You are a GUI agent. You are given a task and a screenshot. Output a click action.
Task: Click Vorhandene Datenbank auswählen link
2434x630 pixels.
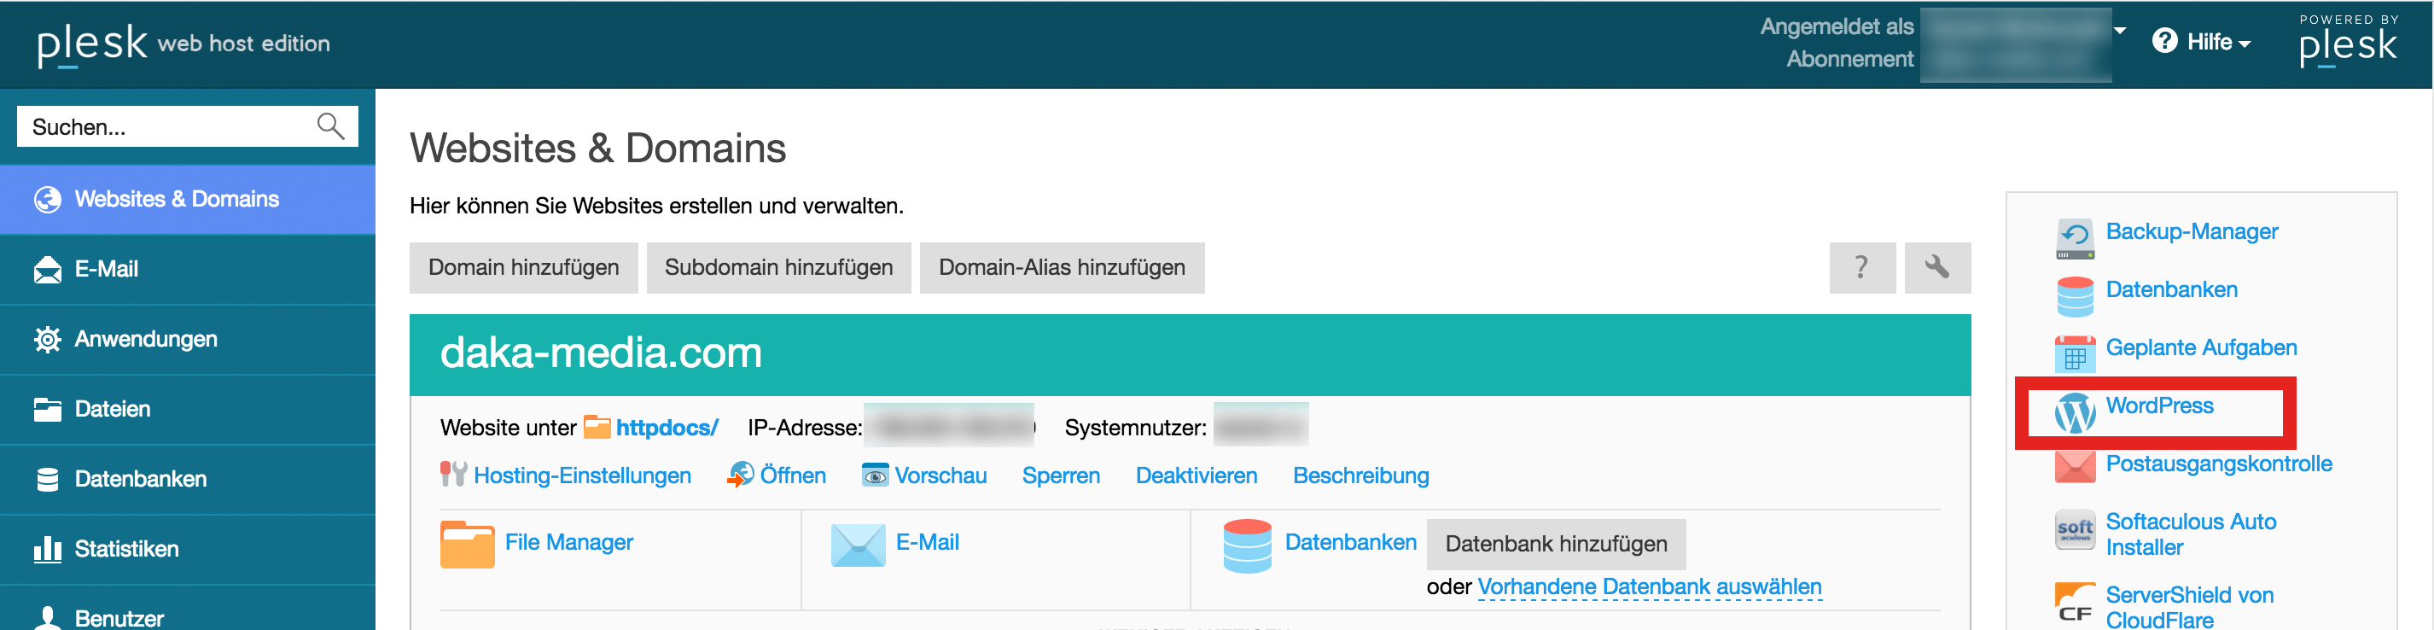(1649, 586)
